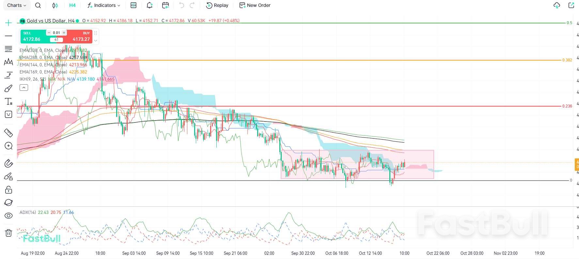
Task: Choose the zigzag pattern drawing tool
Action: click(x=8, y=62)
